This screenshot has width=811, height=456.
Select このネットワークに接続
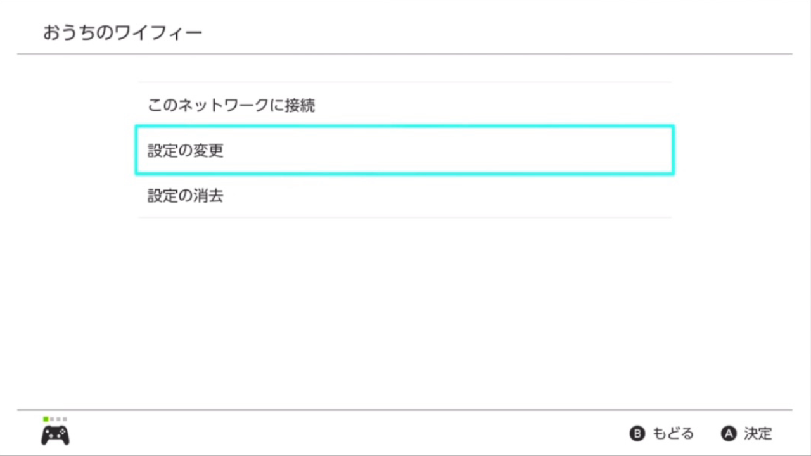click(x=231, y=105)
